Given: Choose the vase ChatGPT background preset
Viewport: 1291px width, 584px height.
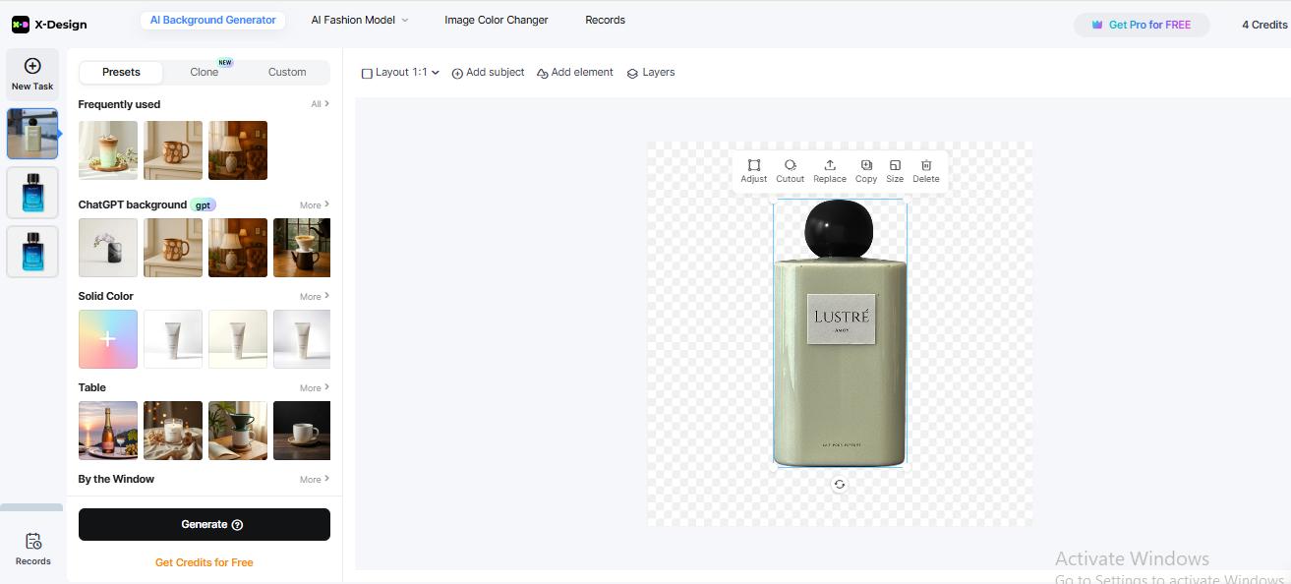Looking at the screenshot, I should pos(108,248).
